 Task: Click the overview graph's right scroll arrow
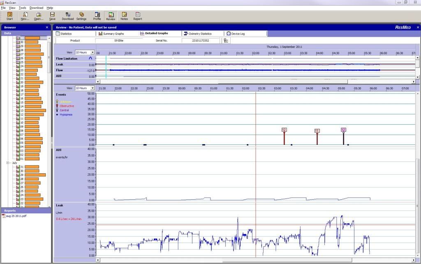414,82
